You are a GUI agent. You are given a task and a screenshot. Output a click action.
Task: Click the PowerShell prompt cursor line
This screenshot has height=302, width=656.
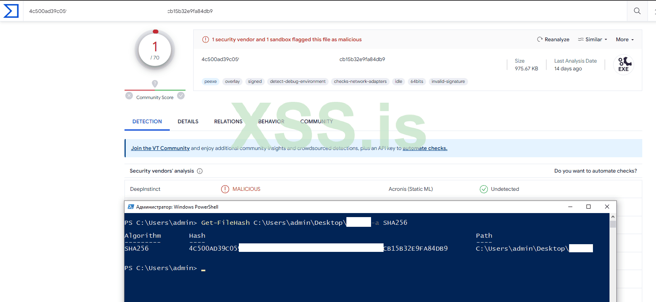[165, 268]
